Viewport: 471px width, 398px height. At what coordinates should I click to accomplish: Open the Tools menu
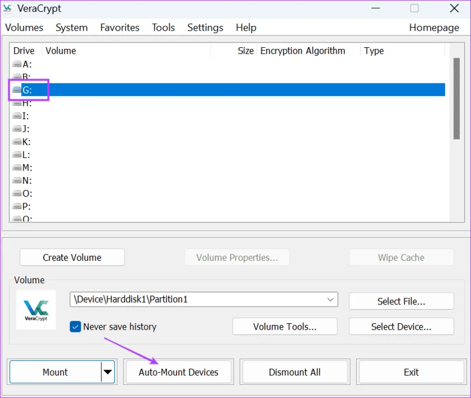163,28
